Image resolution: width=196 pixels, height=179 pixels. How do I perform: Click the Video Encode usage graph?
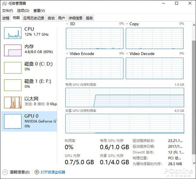[95, 68]
